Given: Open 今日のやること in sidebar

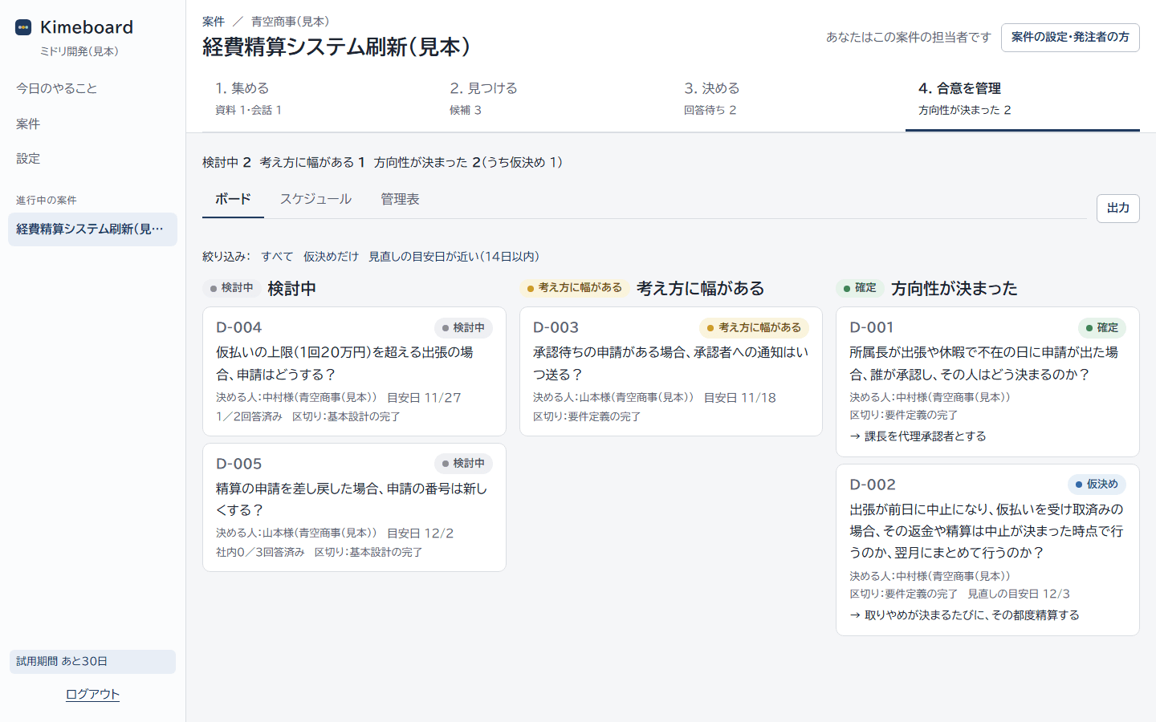Looking at the screenshot, I should tap(57, 88).
